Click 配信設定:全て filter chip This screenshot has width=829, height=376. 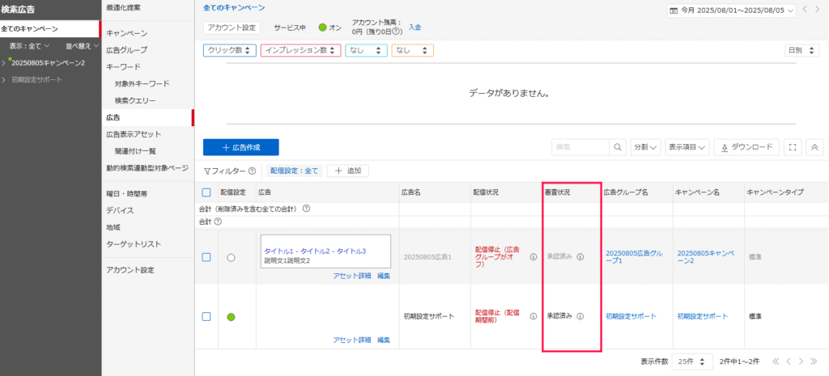click(295, 171)
